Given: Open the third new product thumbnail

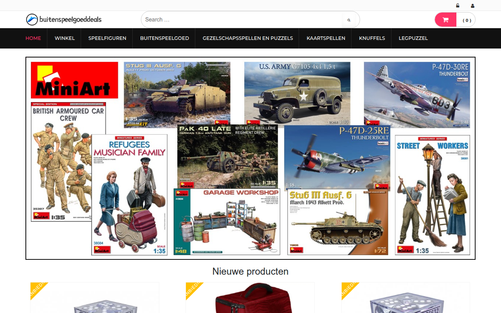Looking at the screenshot, I should click(x=406, y=298).
